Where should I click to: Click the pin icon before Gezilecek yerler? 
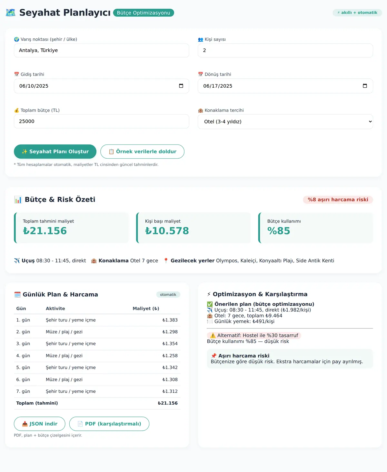166,261
